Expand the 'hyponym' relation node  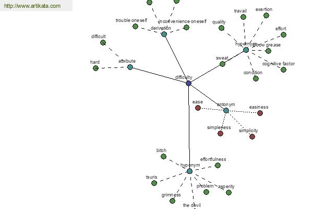[x=190, y=171]
